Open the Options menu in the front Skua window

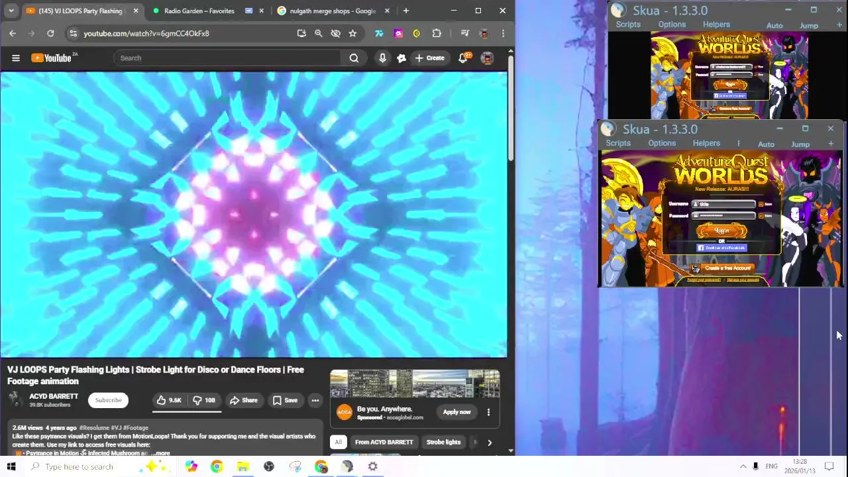point(662,143)
